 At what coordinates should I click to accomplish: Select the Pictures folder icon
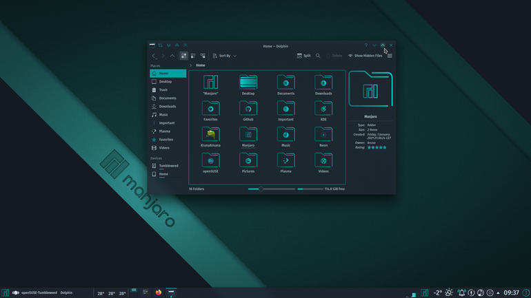pyautogui.click(x=248, y=160)
